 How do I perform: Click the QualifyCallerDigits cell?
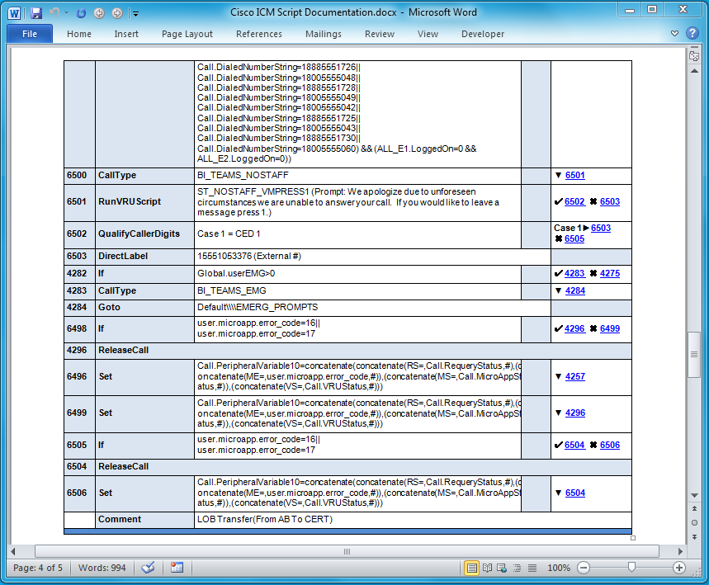point(144,234)
